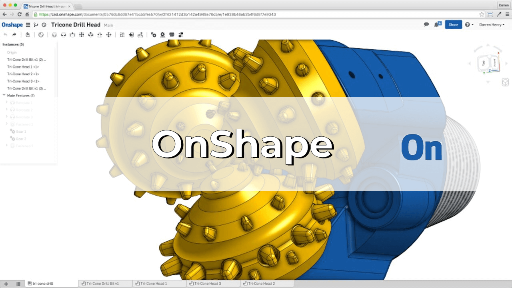The width and height of the screenshot is (512, 288).
Task: Click the browser reload button
Action: coord(20,14)
